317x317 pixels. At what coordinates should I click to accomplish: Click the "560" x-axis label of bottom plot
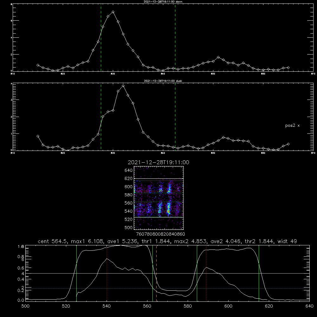click(147, 306)
